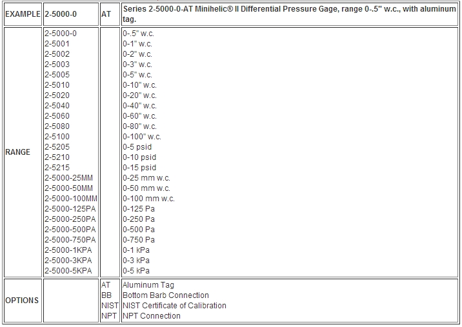Select the 0-40" w.c. range value
The image size is (462, 327).
click(x=139, y=106)
